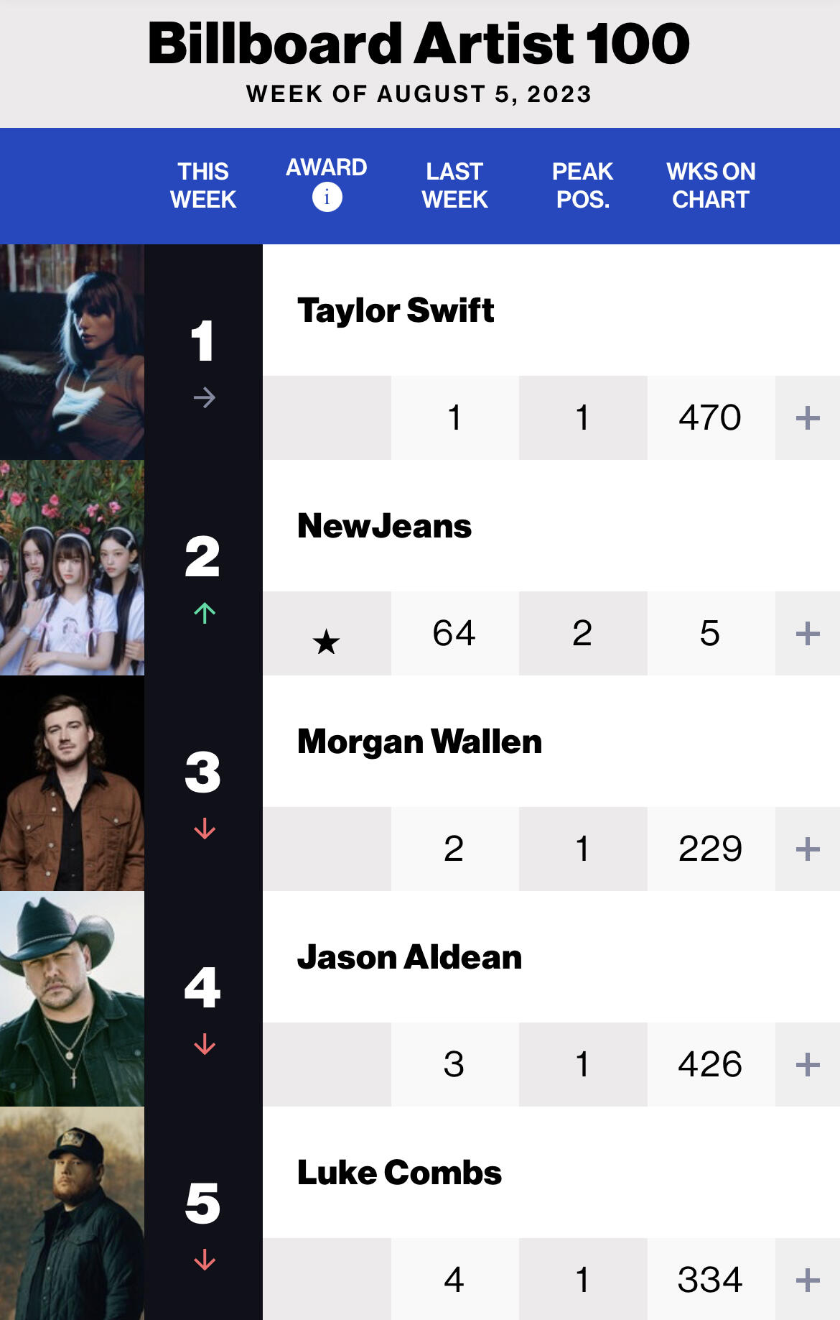The width and height of the screenshot is (840, 1320).
Task: Select the Last Week column header
Action: [454, 185]
